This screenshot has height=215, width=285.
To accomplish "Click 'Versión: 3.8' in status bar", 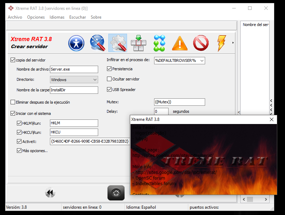I will coord(16,207).
